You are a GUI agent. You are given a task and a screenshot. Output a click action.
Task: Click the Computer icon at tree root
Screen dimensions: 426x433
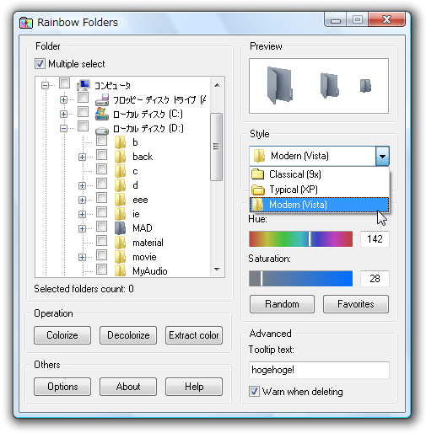pos(84,85)
